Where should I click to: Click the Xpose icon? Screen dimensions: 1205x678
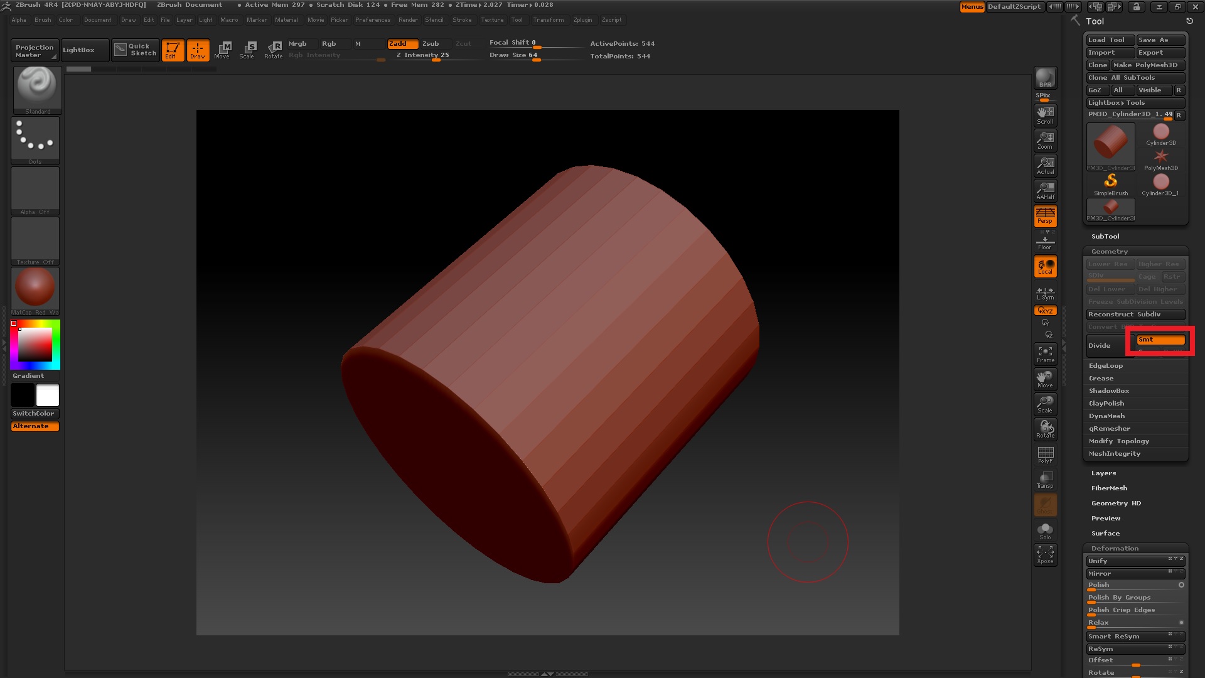coord(1045,555)
